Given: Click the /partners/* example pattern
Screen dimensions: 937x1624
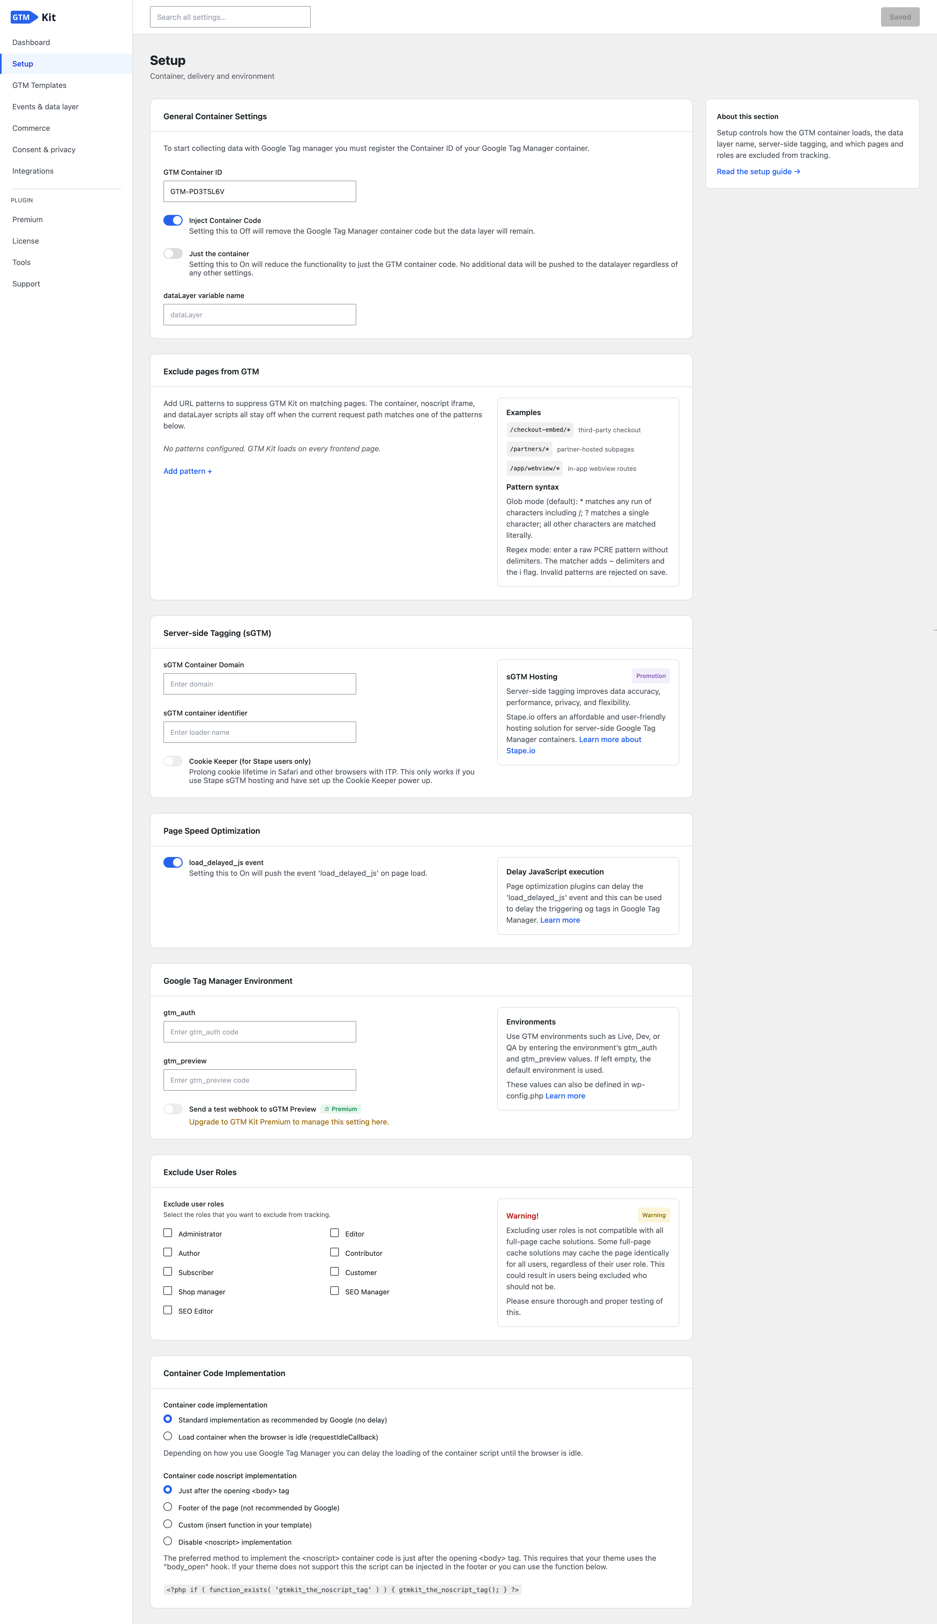Looking at the screenshot, I should tap(529, 449).
